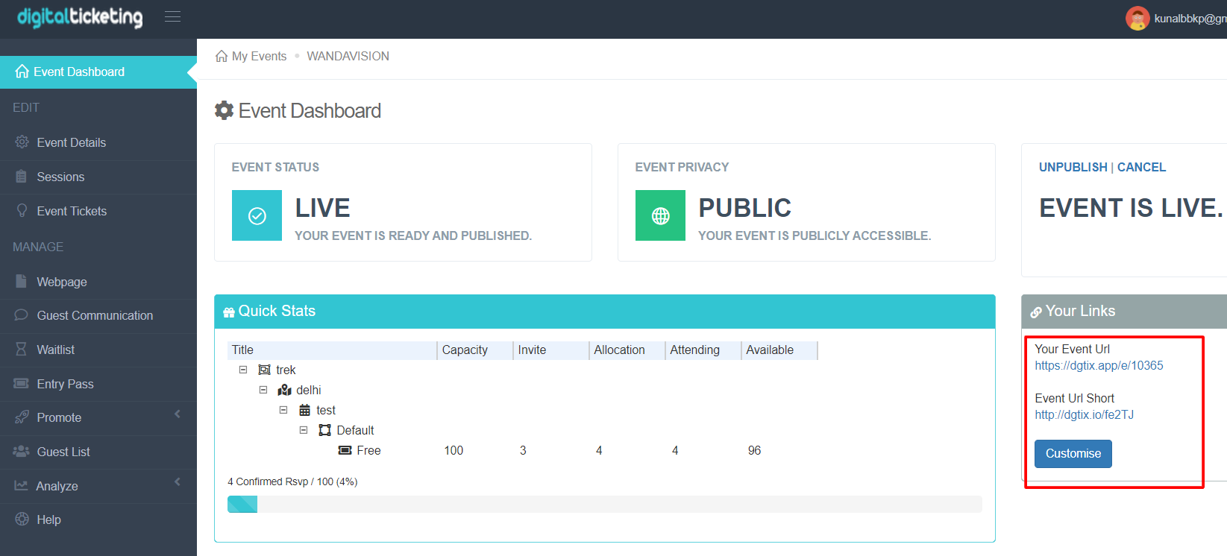Open the digitalticketing logo home link
This screenshot has width=1227, height=556.
pyautogui.click(x=80, y=16)
